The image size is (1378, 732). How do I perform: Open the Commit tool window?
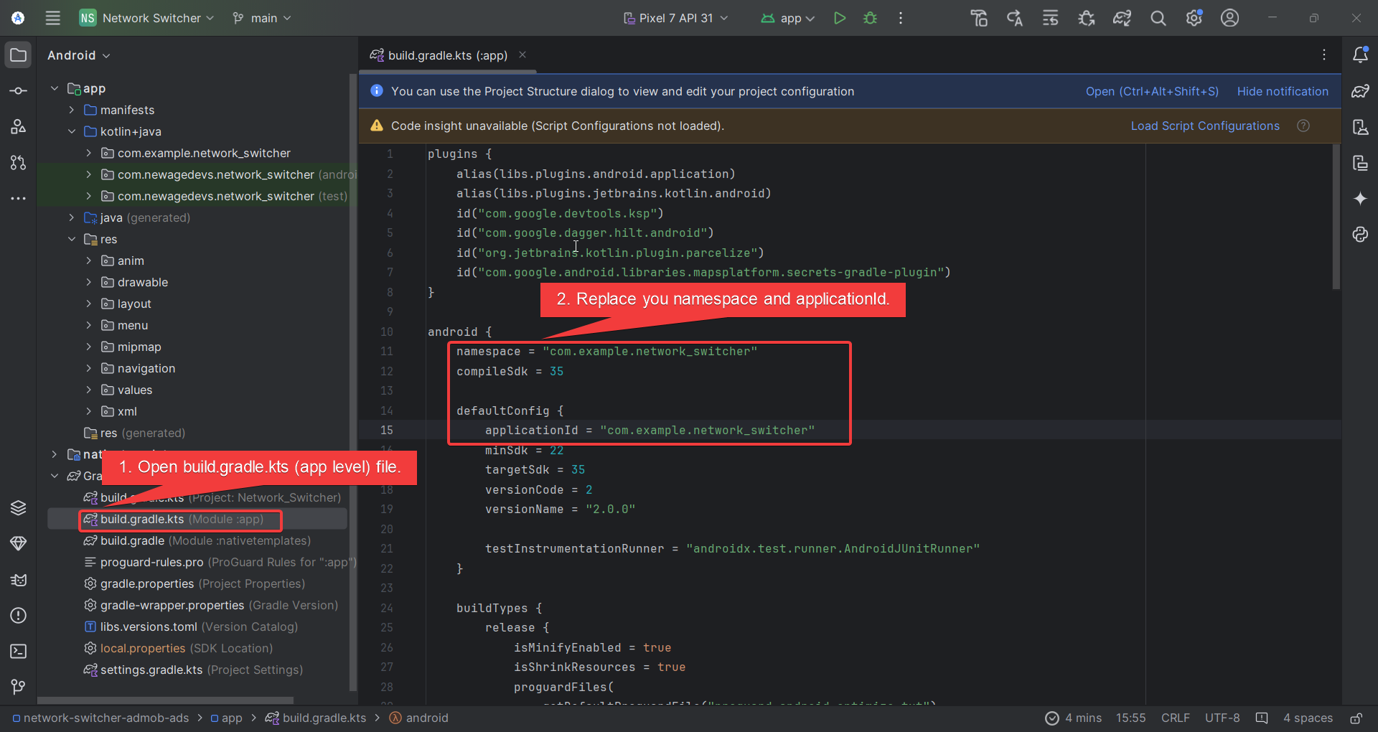(x=18, y=90)
